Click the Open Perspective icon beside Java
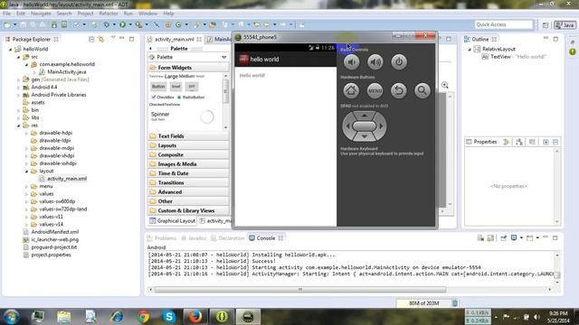The width and height of the screenshot is (579, 325). pyautogui.click(x=546, y=25)
